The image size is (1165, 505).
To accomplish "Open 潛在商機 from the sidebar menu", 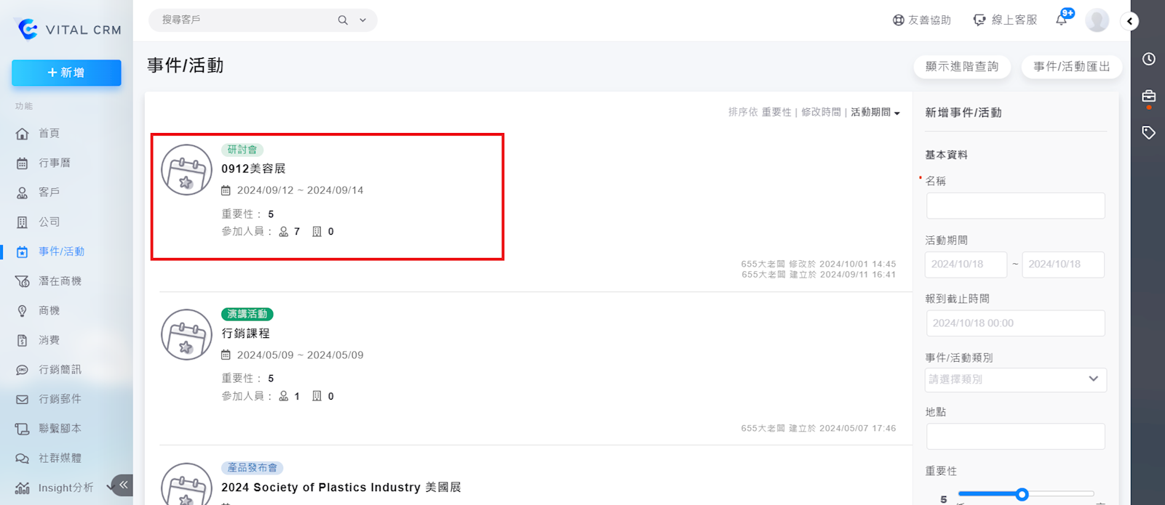I will 60,281.
